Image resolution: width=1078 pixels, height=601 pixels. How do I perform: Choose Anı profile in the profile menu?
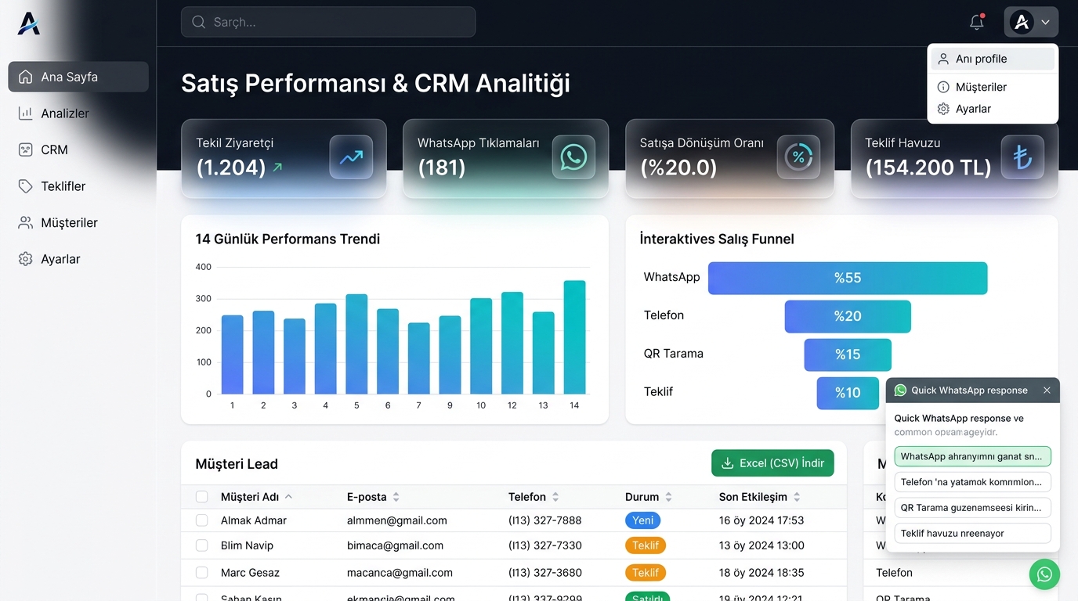click(993, 59)
